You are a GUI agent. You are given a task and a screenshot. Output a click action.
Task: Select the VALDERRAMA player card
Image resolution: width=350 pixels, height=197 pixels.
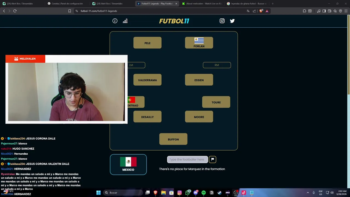[147, 80]
